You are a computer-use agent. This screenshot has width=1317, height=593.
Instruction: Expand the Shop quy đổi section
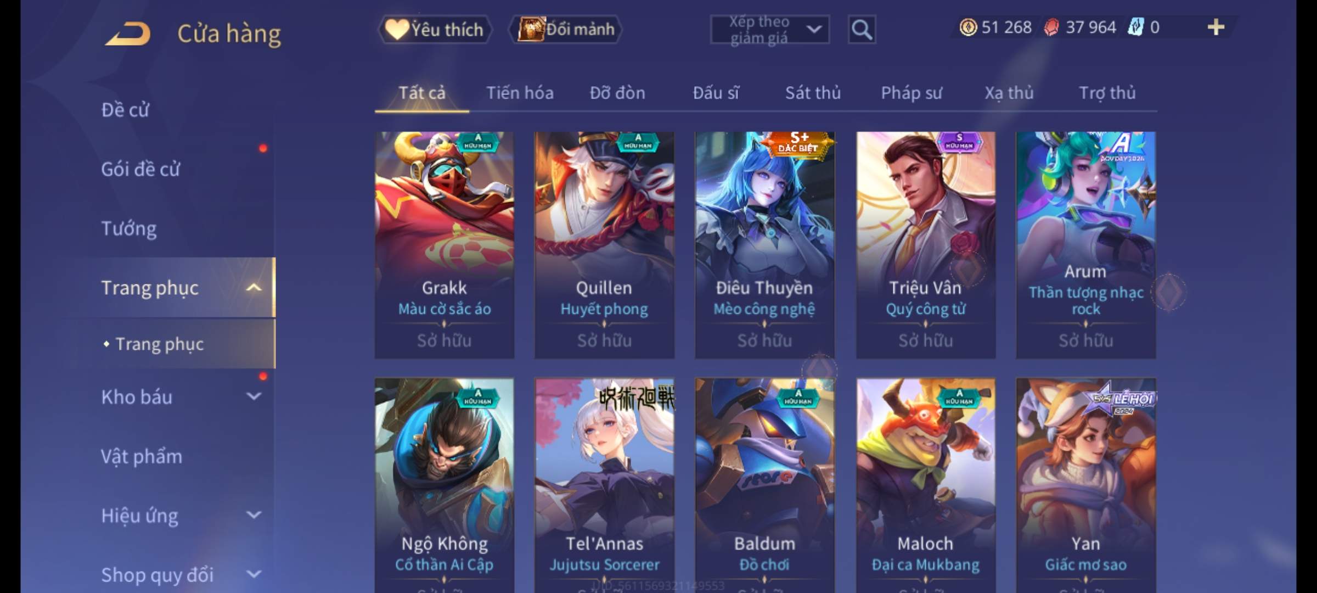pyautogui.click(x=254, y=574)
